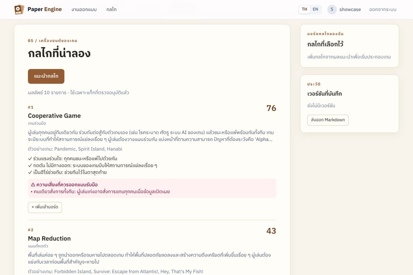Switch language to EN

pyautogui.click(x=315, y=9)
